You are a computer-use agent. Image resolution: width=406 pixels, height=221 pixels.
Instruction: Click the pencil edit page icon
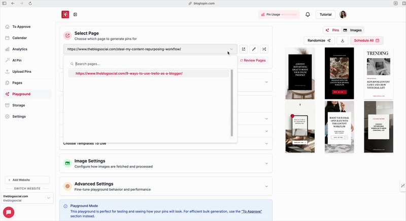click(254, 49)
